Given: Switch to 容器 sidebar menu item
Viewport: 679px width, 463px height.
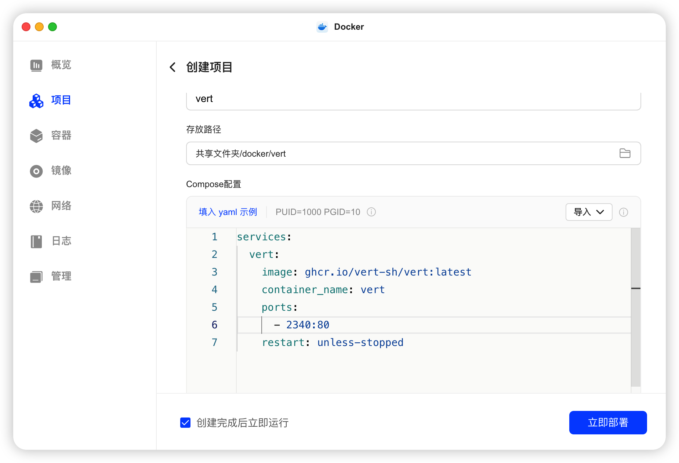Looking at the screenshot, I should coord(61,136).
